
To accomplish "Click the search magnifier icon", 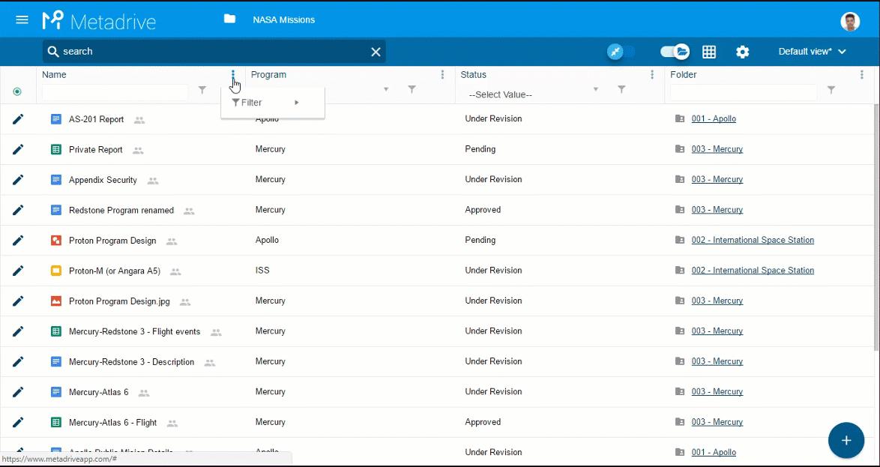I will (55, 51).
